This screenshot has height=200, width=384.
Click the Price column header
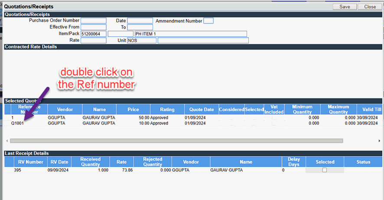(x=133, y=109)
